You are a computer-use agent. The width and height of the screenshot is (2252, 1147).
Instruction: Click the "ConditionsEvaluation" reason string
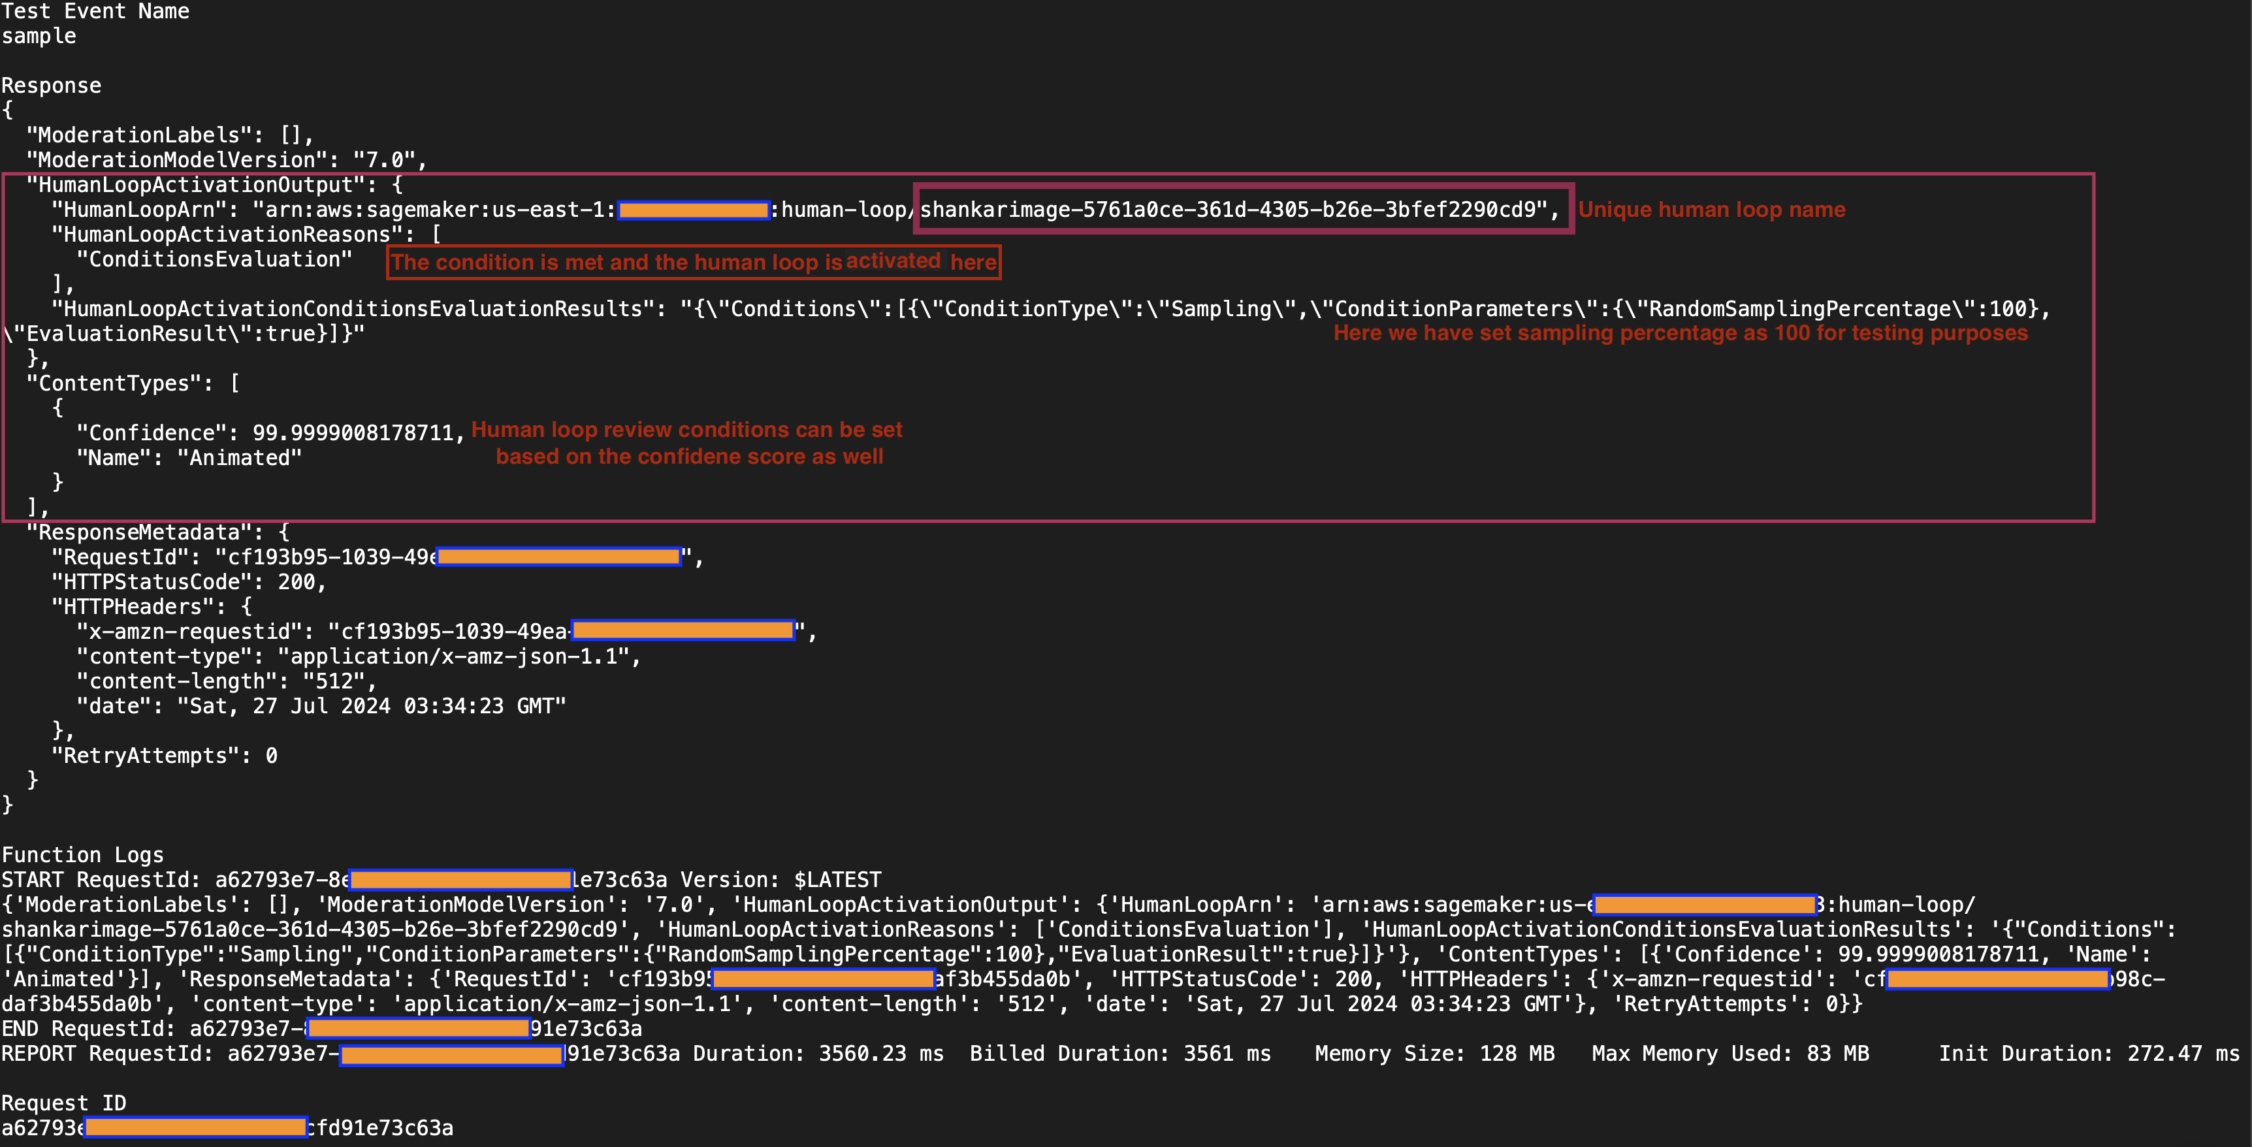(x=214, y=260)
